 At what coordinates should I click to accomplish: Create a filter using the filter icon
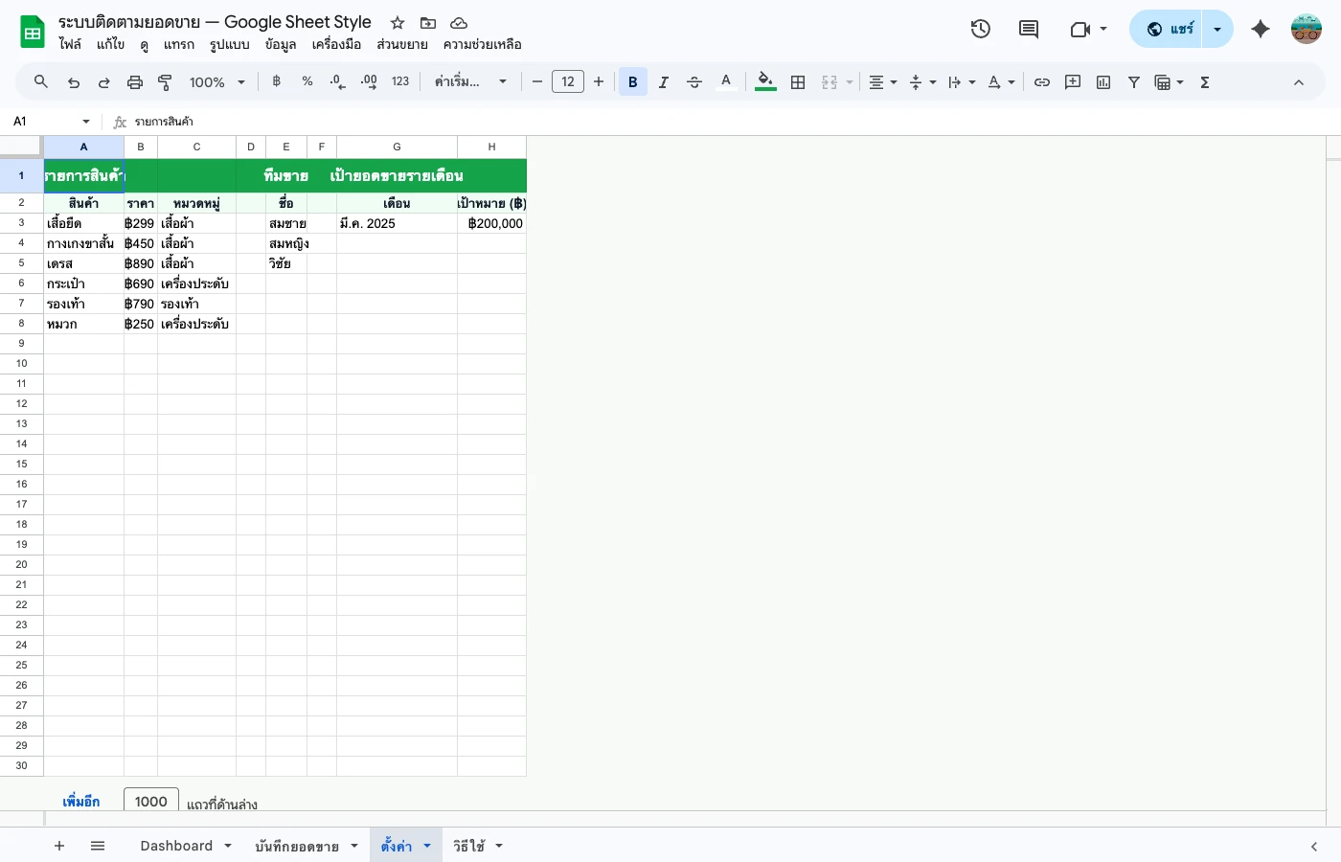(1133, 81)
